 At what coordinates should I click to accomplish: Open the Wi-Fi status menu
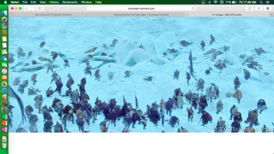click(215, 2)
